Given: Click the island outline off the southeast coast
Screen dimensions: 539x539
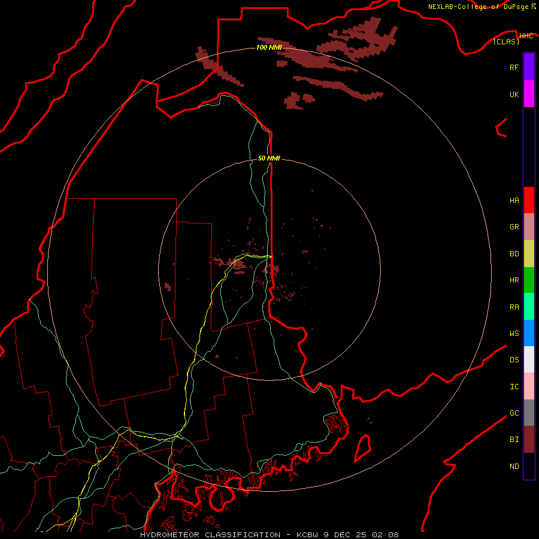Looking at the screenshot, I should tap(362, 448).
